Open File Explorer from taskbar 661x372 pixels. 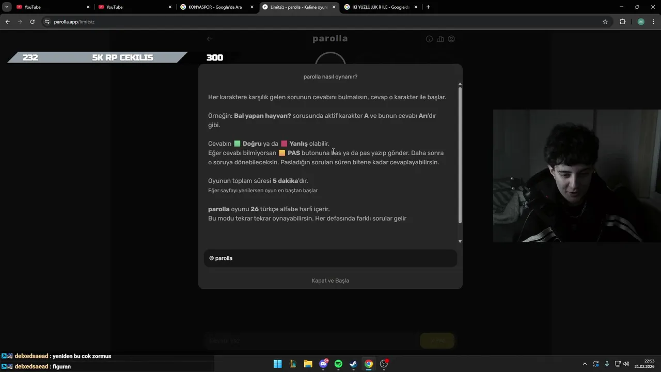(308, 364)
